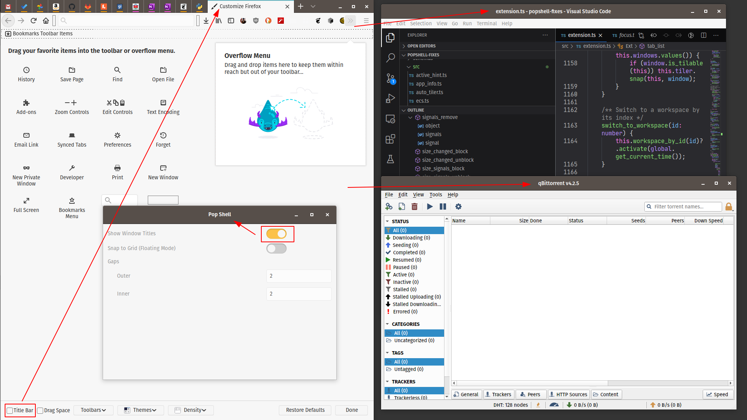Viewport: 747px width, 420px height.
Task: Click the Firefox reload icon
Action: click(33, 21)
